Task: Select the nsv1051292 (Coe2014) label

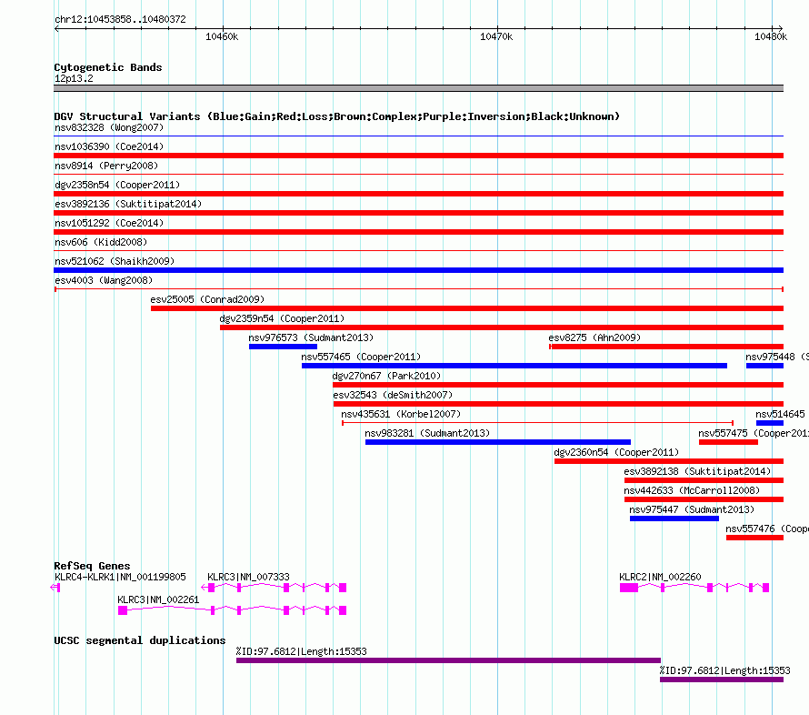Action: 109,223
